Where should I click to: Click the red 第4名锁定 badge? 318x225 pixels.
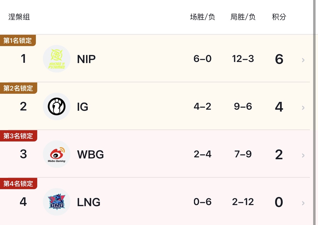tap(18, 184)
